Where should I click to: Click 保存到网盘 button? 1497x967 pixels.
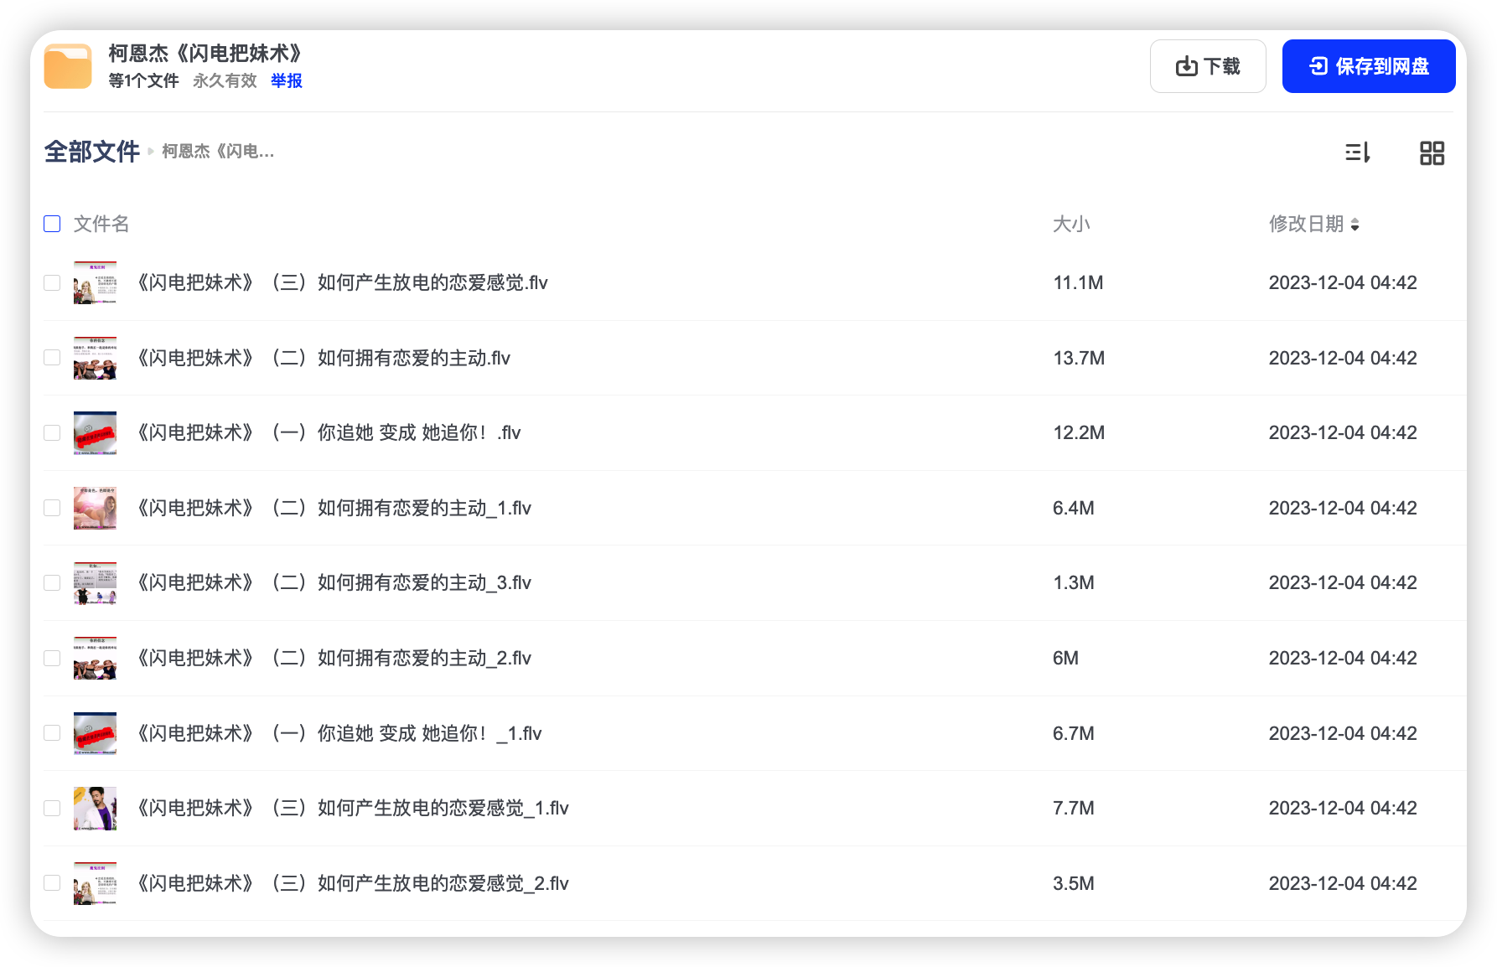[1369, 66]
